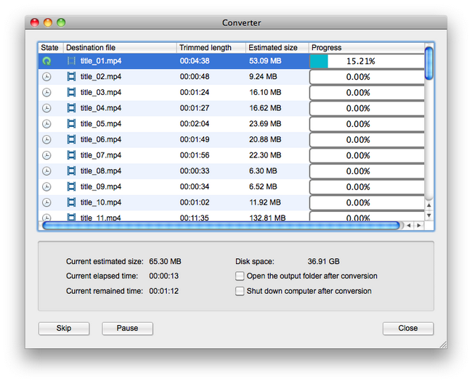The width and height of the screenshot is (472, 383).
Task: Click the Destination file column header
Action: tap(120, 48)
